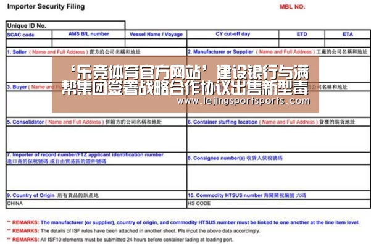Click the "10. Commodity HTSUS number" label
This screenshot has width=371, height=244.
pos(225,195)
